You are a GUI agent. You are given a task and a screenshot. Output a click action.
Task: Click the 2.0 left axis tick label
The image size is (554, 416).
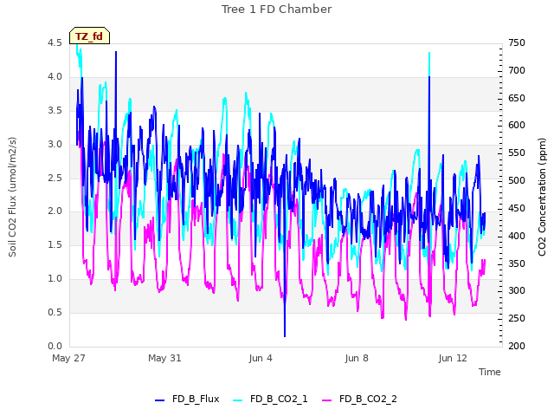(55, 211)
